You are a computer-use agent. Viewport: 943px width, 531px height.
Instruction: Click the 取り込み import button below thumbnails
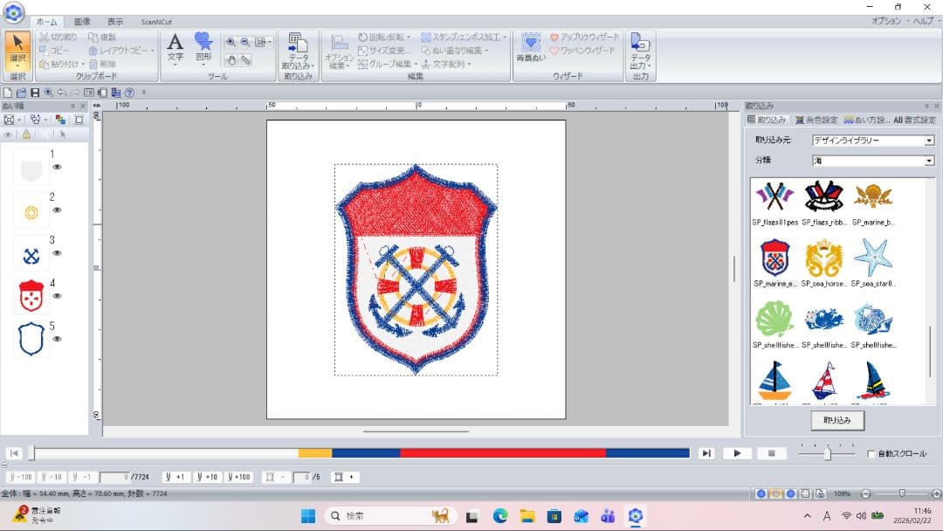pyautogui.click(x=837, y=420)
